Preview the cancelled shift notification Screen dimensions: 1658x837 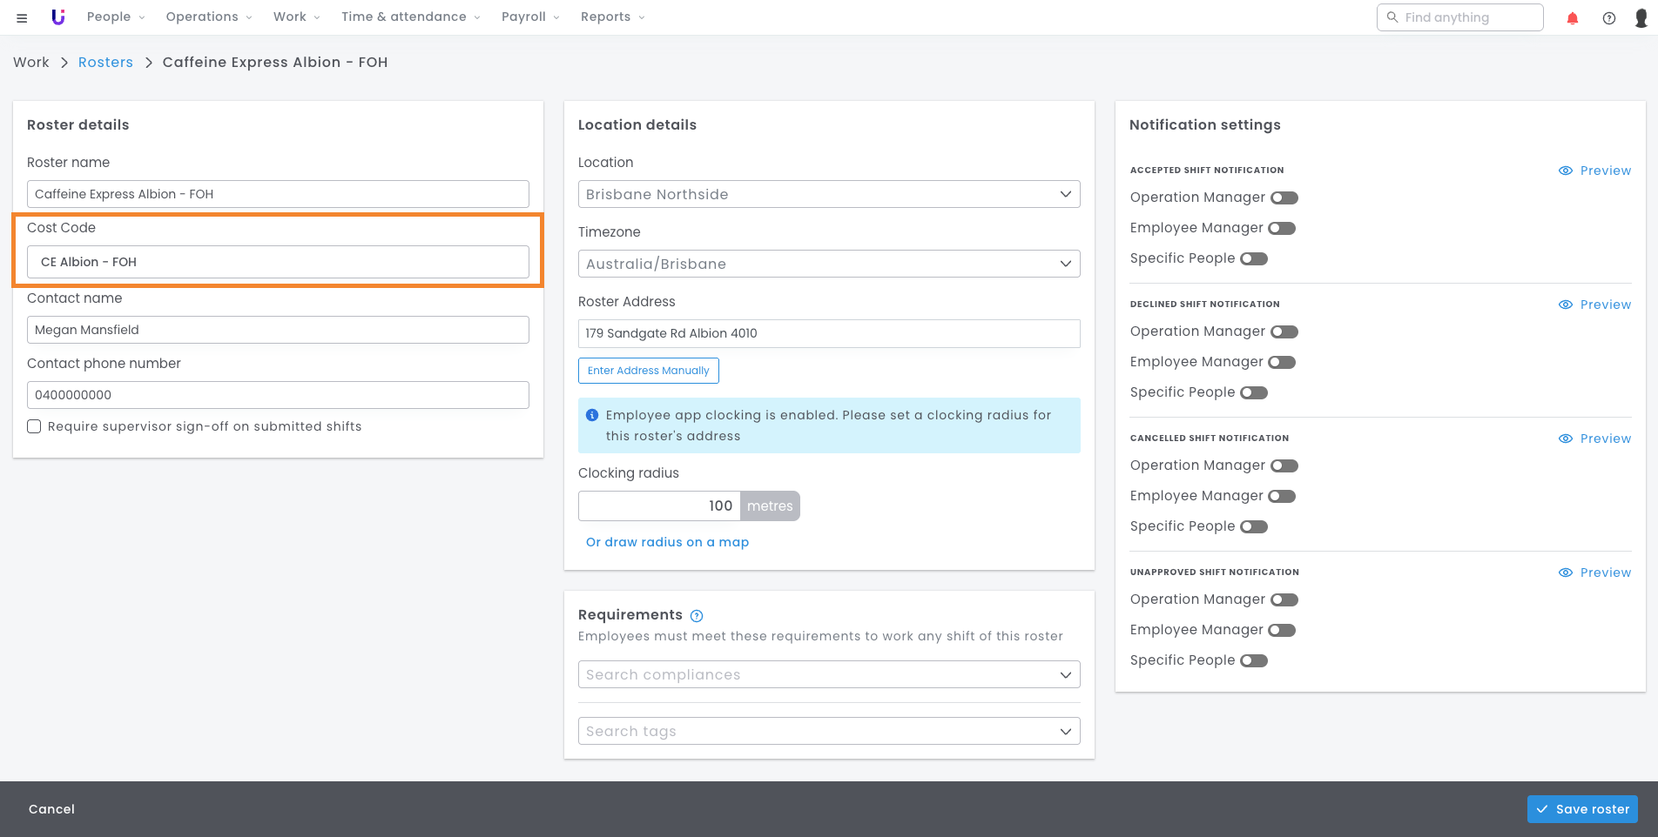coord(1594,439)
